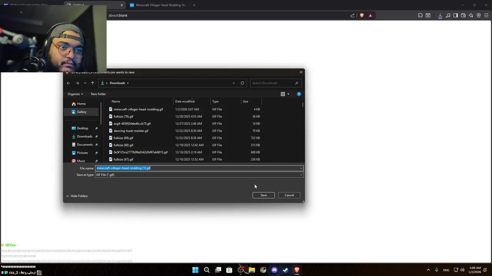Open the Brave Wallet icon
492x276 pixels.
[463, 15]
